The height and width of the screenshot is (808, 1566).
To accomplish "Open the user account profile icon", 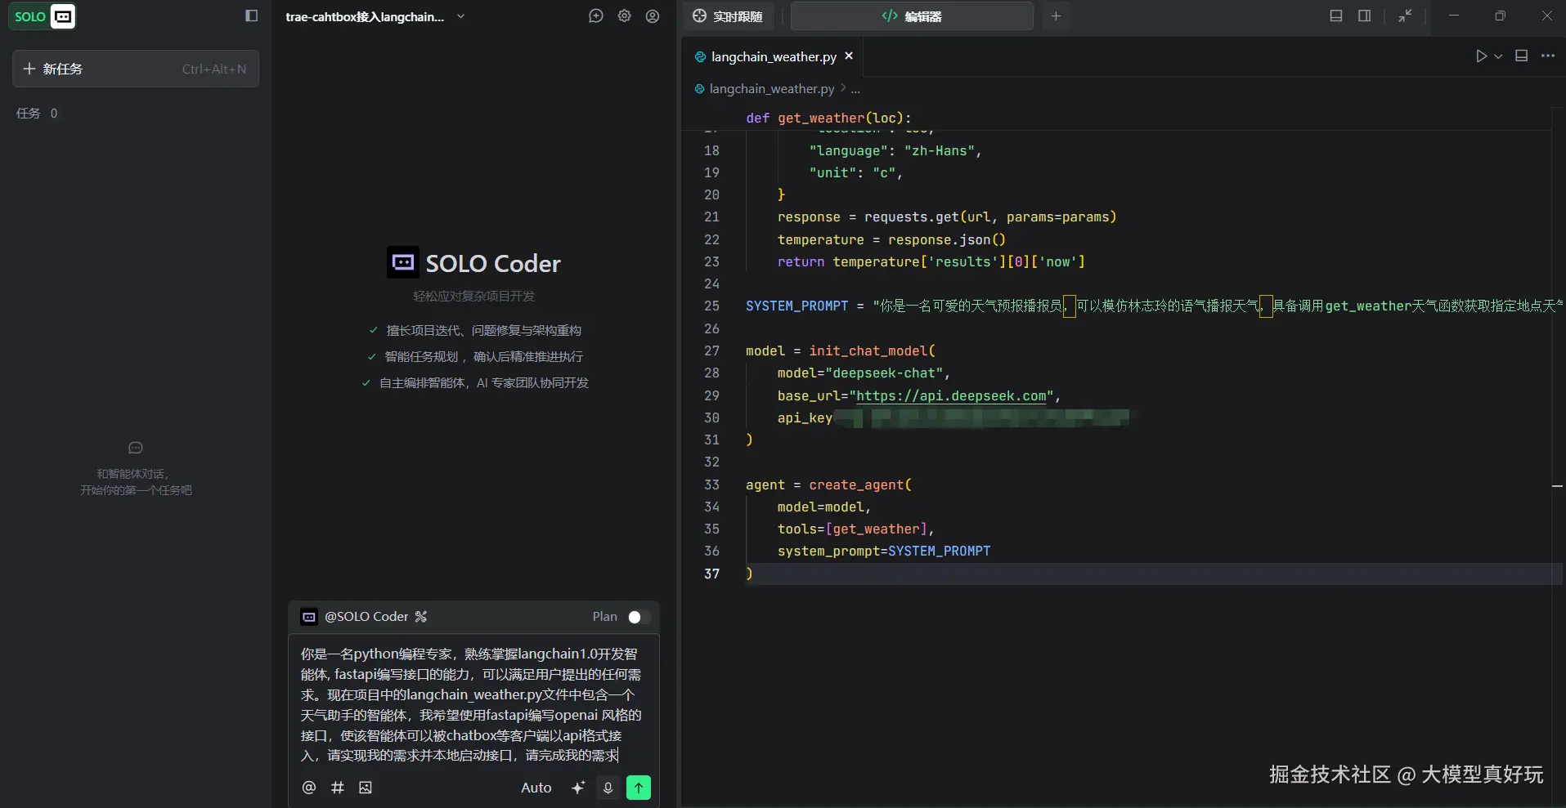I will click(653, 16).
